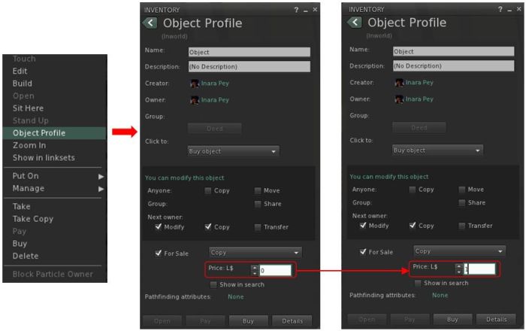The width and height of the screenshot is (526, 331).
Task: Click Inara Pey's Owner avatar icon in the left panel
Action: 195,100
